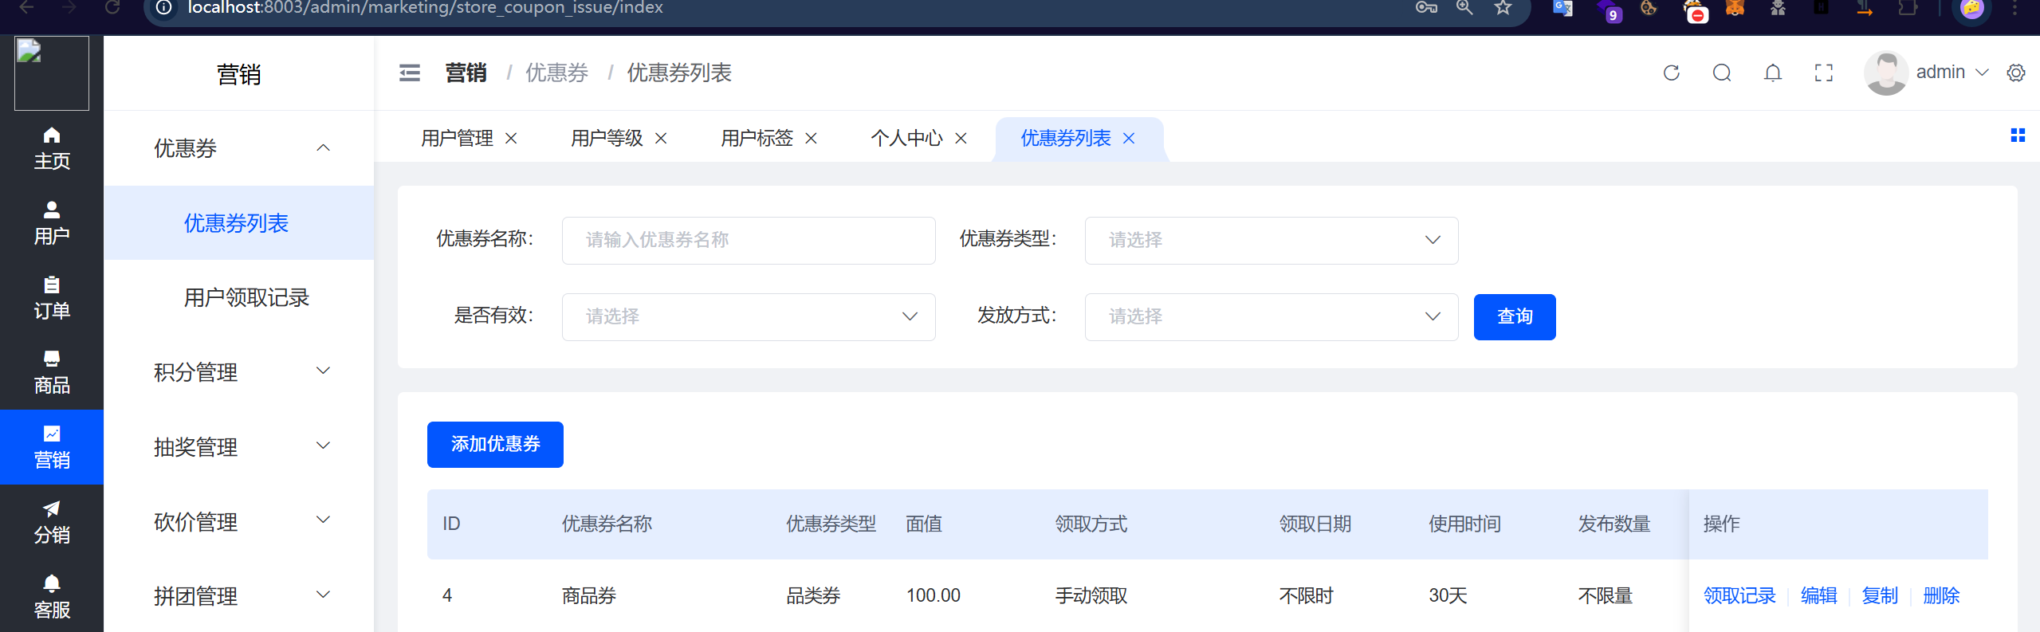Open 领取记录 for 商品券 row
2040x632 pixels.
[x=1739, y=596]
